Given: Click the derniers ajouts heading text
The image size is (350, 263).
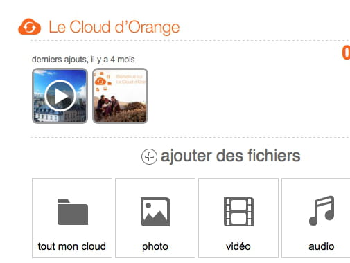Looking at the screenshot, I should coord(83,60).
